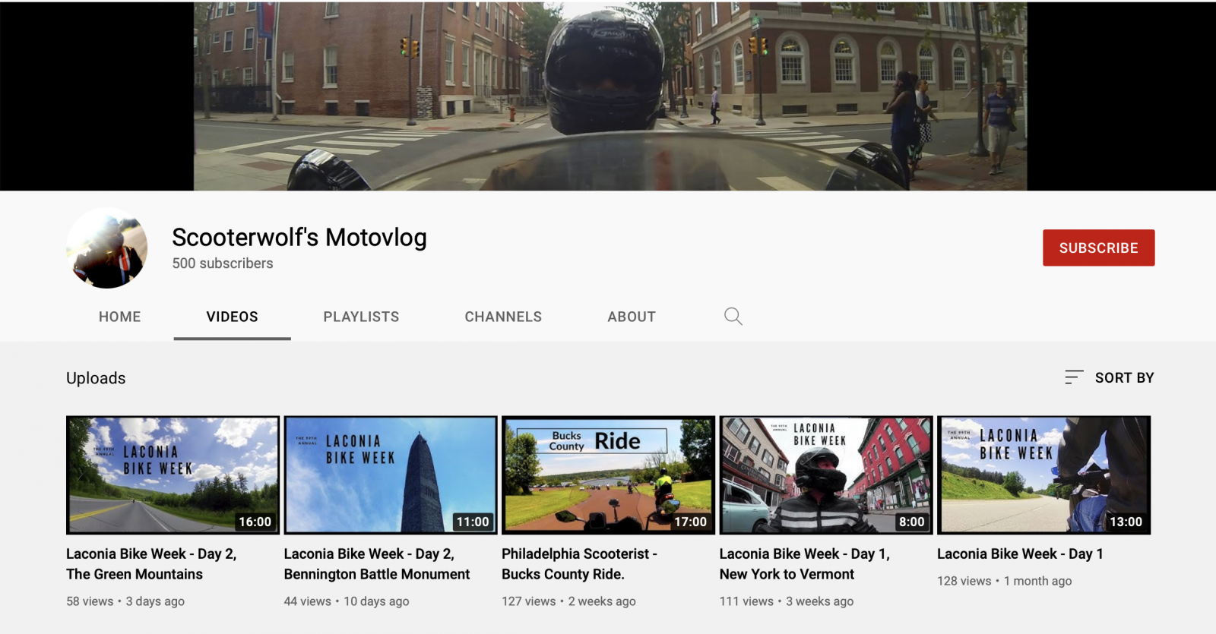This screenshot has width=1216, height=634.
Task: Click the 13:00 Laconia Bike Week thumbnail
Action: [1043, 475]
